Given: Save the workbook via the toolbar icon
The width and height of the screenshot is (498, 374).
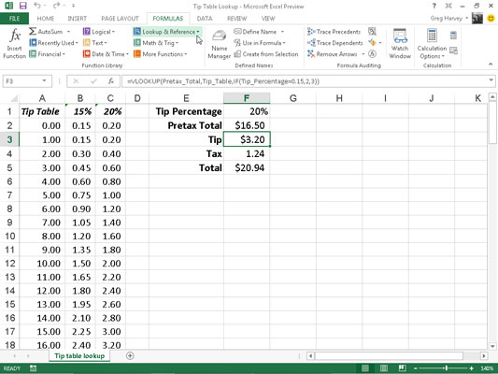Looking at the screenshot, I should pyautogui.click(x=22, y=6).
